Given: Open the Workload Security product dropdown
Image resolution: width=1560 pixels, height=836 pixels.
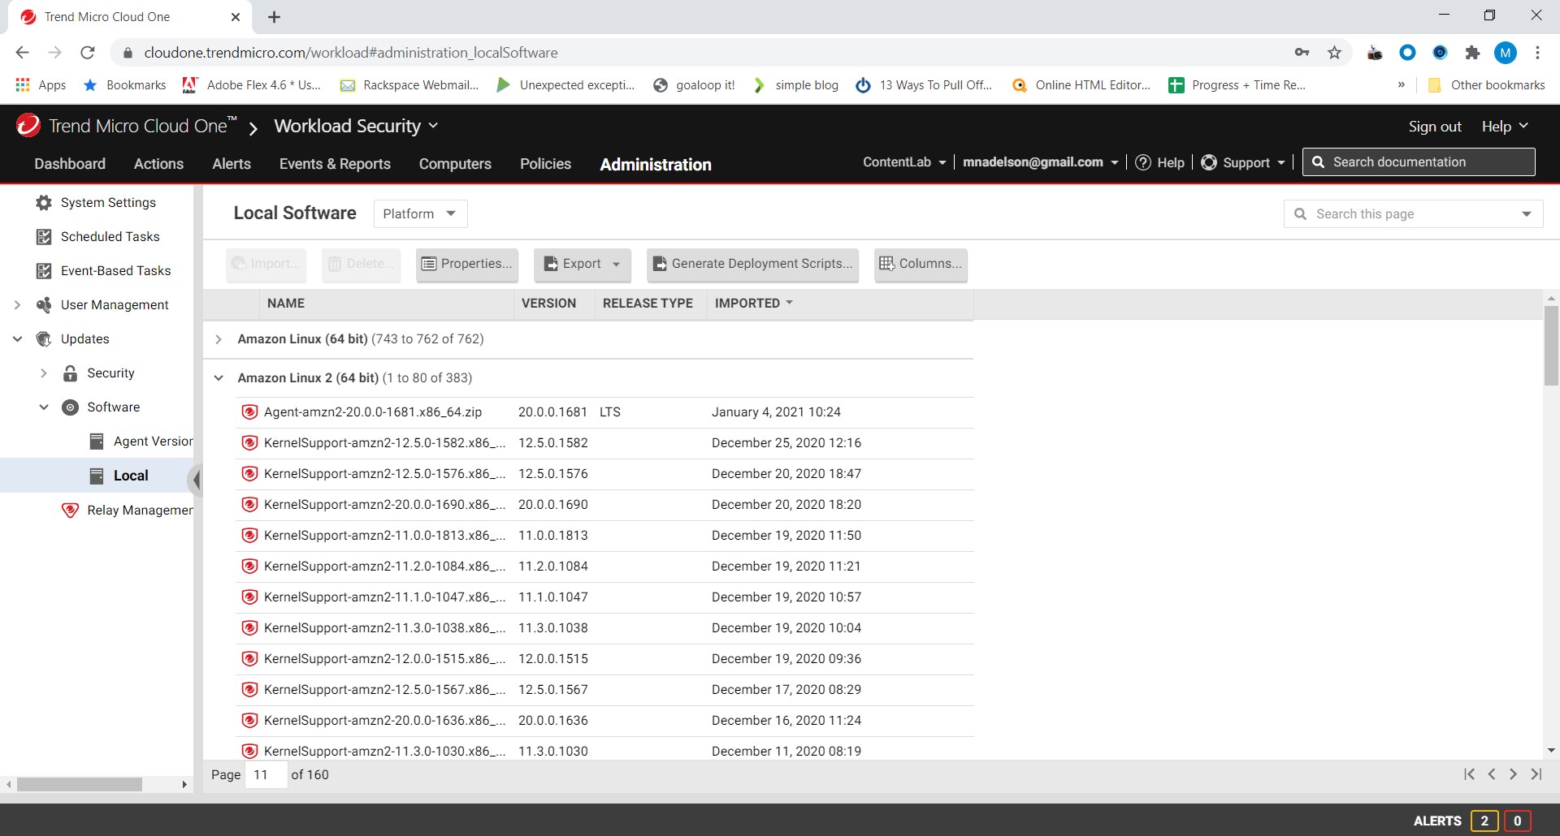Looking at the screenshot, I should [x=356, y=126].
